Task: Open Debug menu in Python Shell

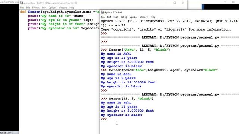Action: tap(124, 17)
